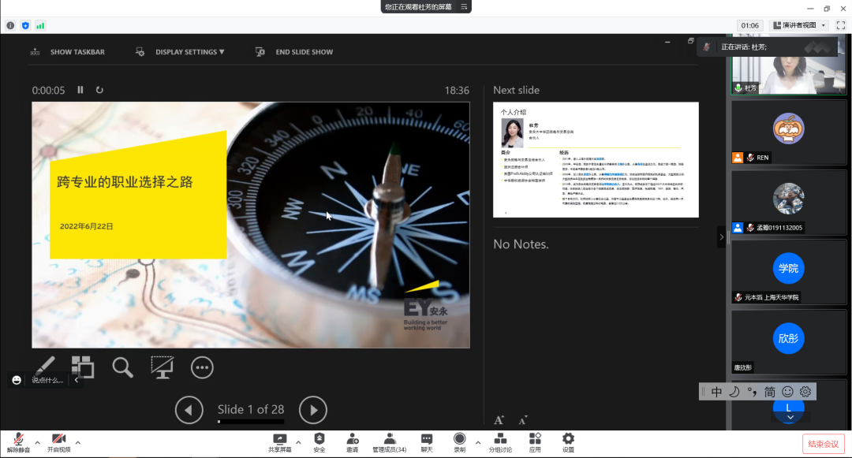The image size is (852, 458).
Task: Open 分组讨论 breakout rooms
Action: (x=500, y=441)
